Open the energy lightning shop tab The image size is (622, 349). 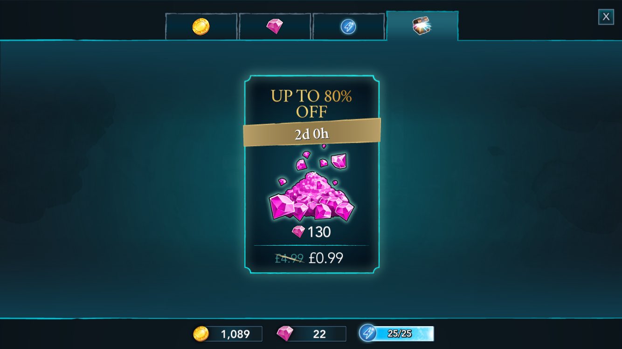pos(348,27)
